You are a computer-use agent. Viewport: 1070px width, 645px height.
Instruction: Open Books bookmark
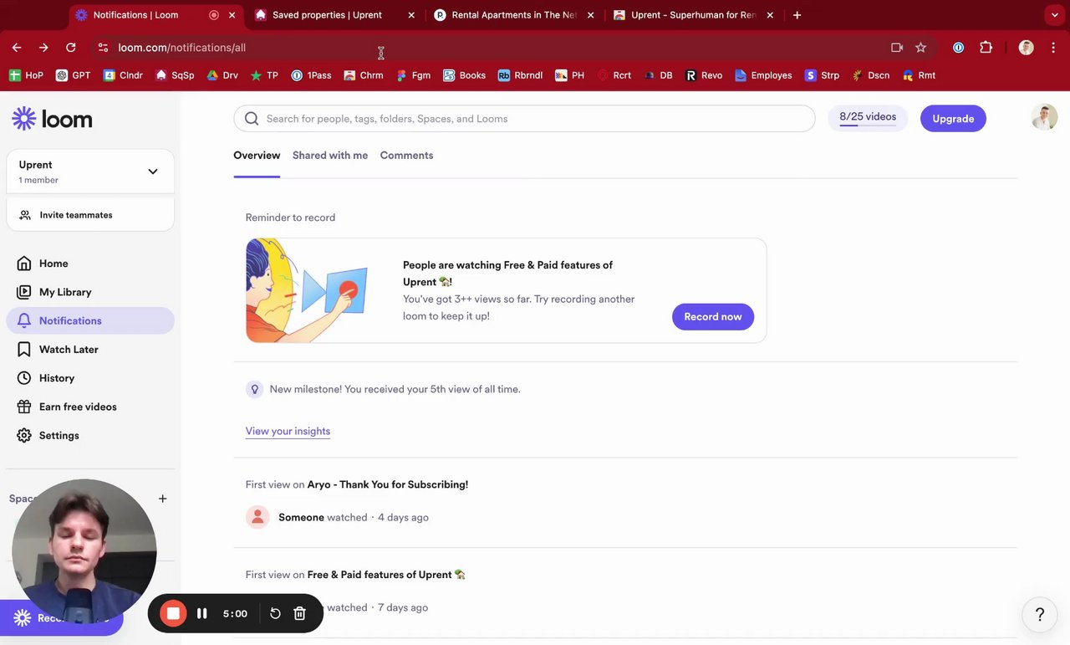pyautogui.click(x=465, y=75)
